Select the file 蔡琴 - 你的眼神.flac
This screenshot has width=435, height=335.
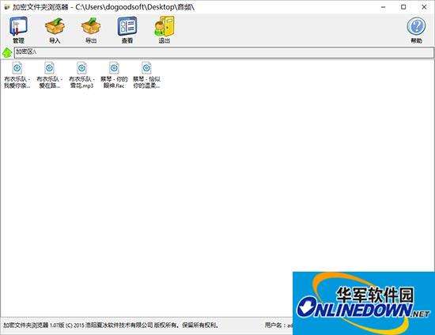114,75
